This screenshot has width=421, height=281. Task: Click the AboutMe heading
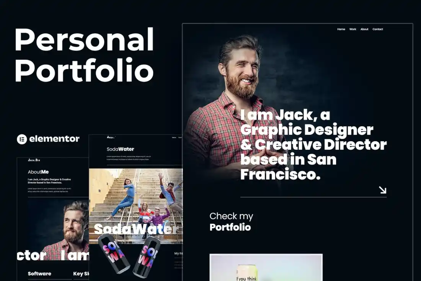click(x=38, y=172)
